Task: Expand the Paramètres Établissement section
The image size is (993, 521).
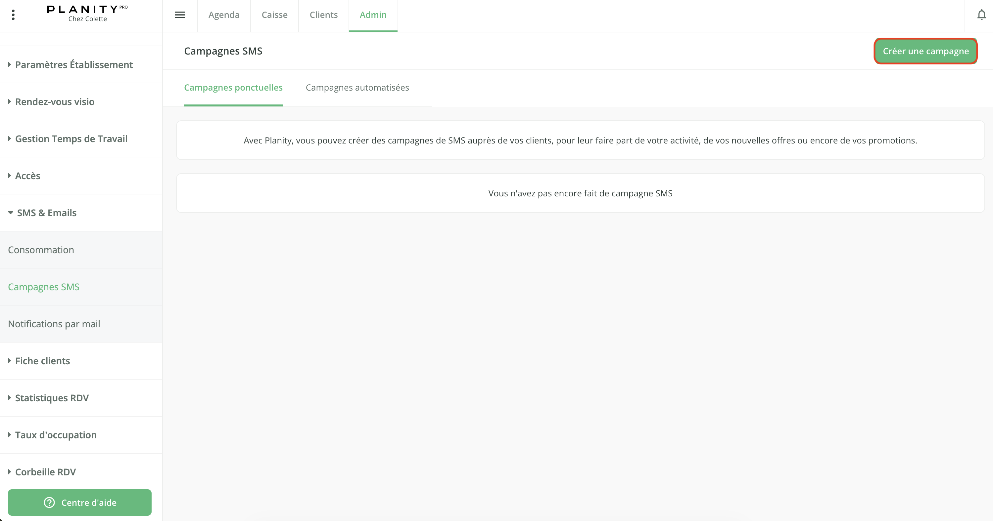Action: (x=73, y=65)
